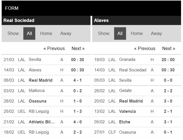Viewport: 183px width, 140px height.
Task: Select the All tab under Alaves
Action: click(x=120, y=34)
